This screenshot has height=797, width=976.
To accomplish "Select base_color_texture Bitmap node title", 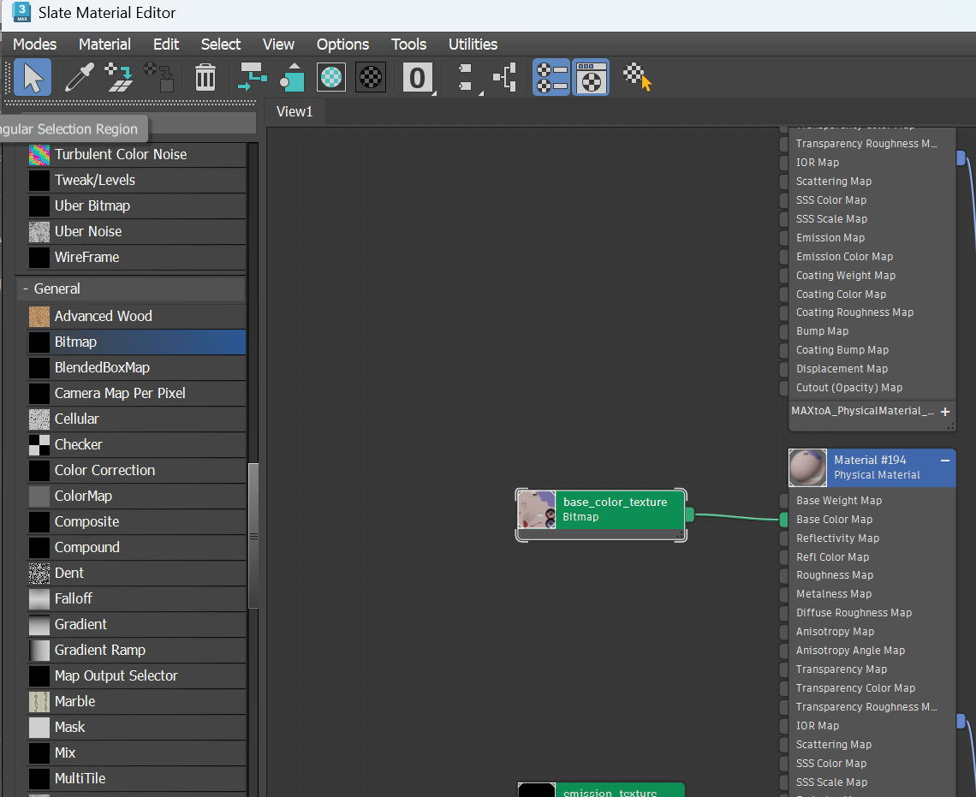I will [x=615, y=503].
